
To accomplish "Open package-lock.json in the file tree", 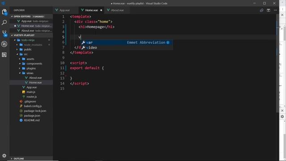I will (x=31, y=111).
